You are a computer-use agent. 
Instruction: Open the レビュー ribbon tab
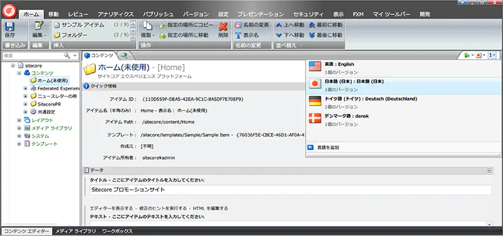pos(78,14)
